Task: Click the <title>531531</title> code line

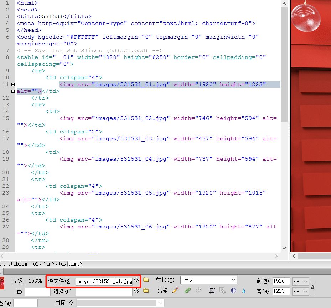Action: tap(54, 16)
